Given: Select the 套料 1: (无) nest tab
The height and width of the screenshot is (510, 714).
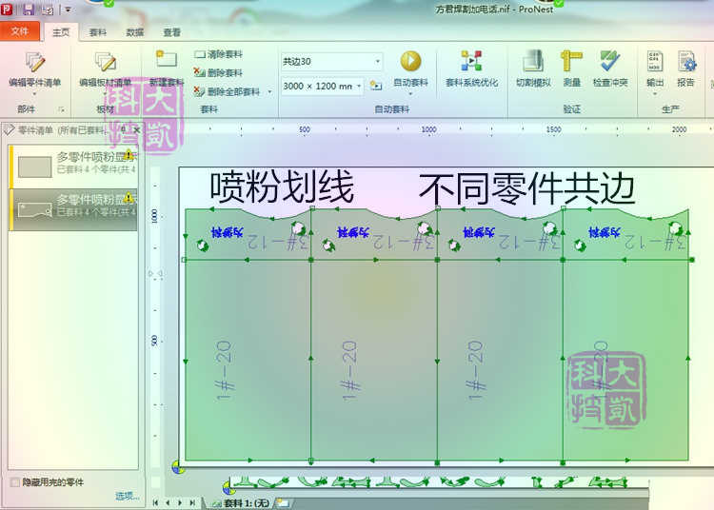Looking at the screenshot, I should (x=241, y=503).
